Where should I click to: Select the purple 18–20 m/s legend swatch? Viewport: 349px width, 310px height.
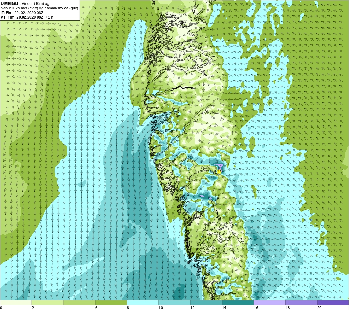coord(302,302)
